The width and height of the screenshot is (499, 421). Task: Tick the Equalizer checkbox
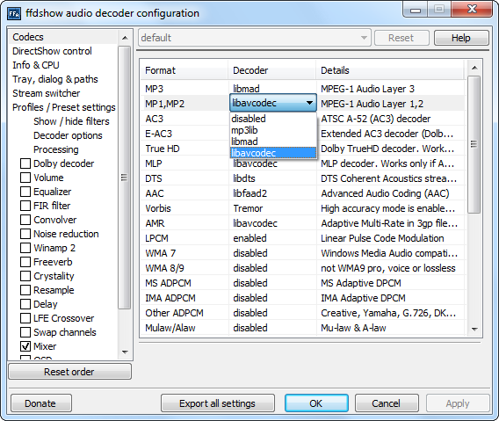click(x=25, y=192)
